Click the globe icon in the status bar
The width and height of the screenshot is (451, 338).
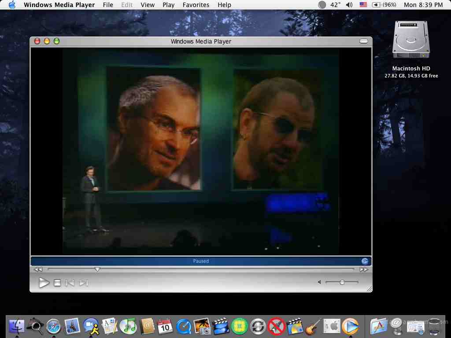(x=365, y=261)
